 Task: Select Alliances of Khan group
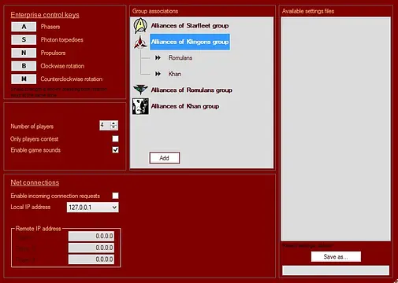pos(185,106)
